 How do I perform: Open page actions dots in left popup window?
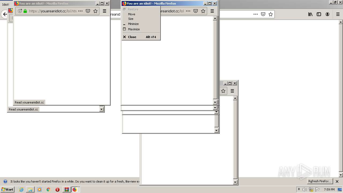click(80, 11)
